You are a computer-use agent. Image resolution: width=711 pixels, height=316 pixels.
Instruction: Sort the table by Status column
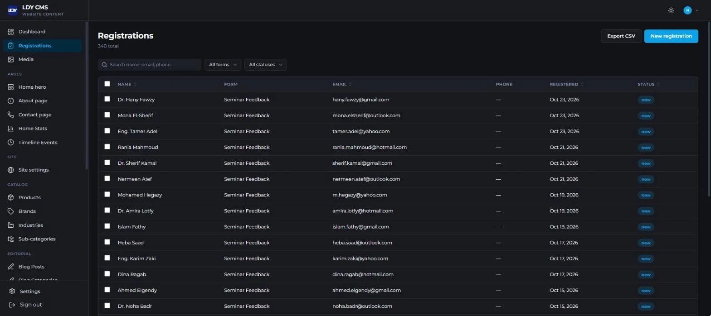coord(648,84)
